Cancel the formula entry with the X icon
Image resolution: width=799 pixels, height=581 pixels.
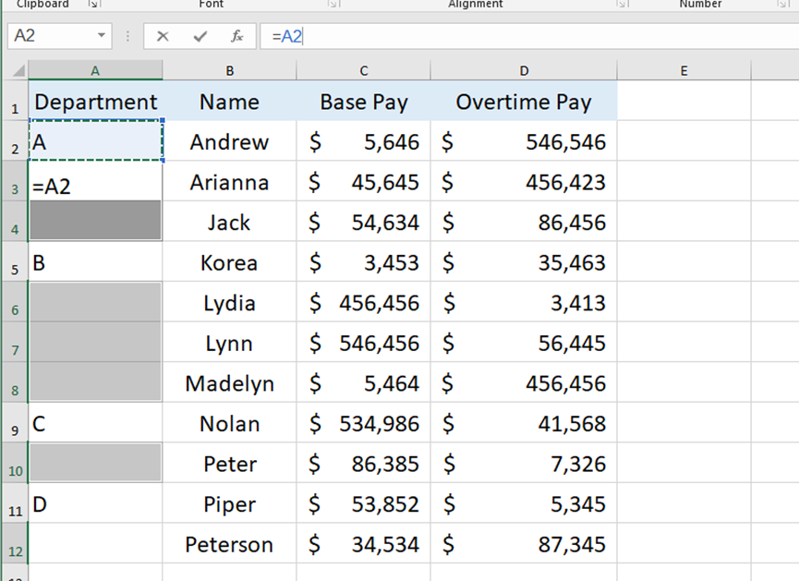(163, 36)
